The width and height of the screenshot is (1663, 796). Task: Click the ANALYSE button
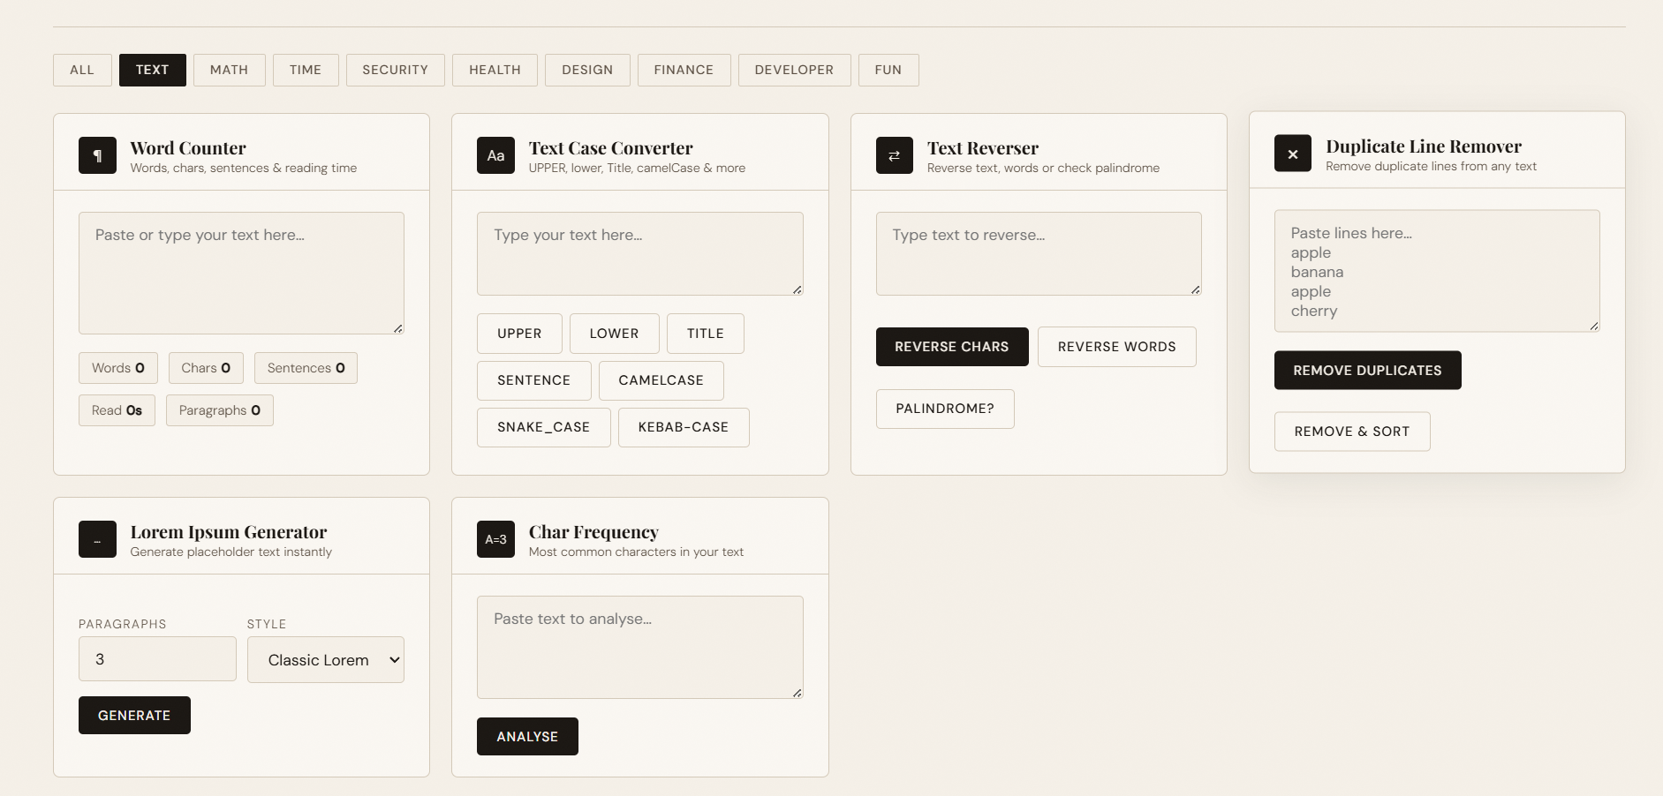tap(527, 737)
